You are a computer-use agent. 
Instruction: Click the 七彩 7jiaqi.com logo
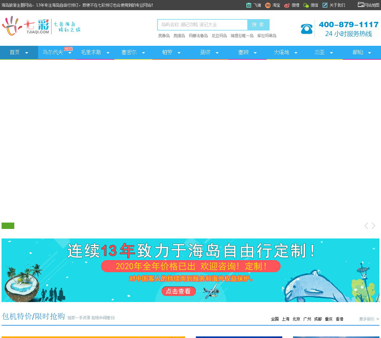click(41, 26)
